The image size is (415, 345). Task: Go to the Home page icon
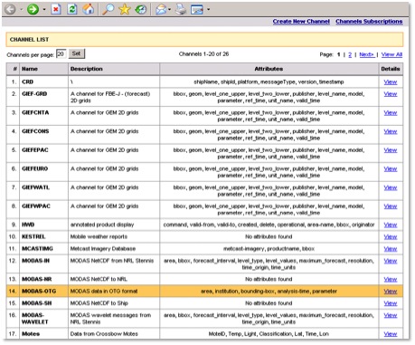(x=89, y=9)
